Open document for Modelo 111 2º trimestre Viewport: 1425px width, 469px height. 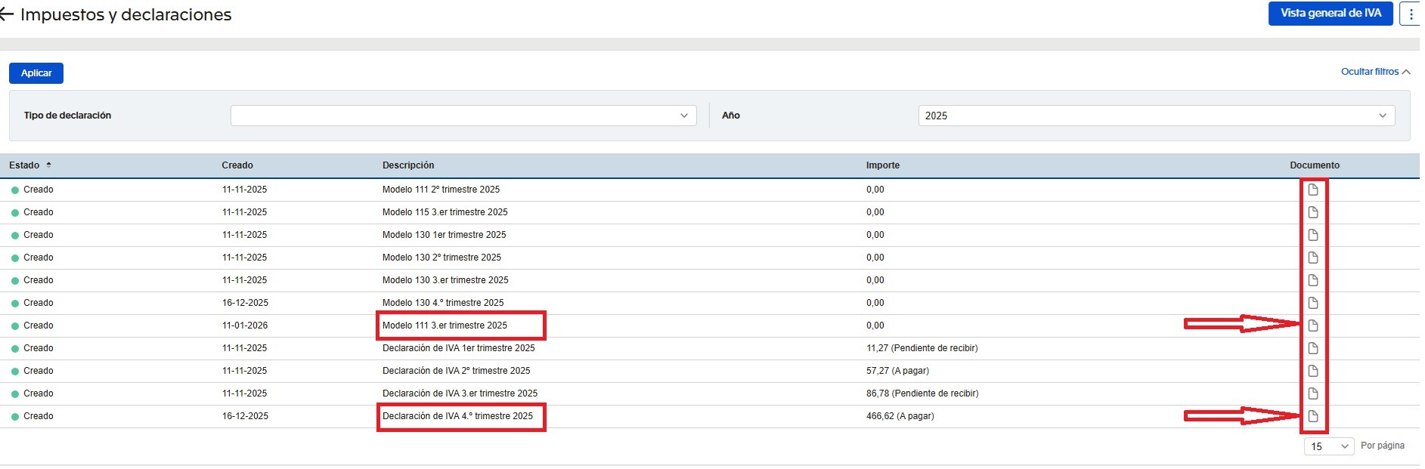[1313, 190]
